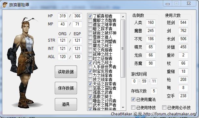The width and height of the screenshot is (199, 118).
Task: Click the AGL ORG field showing 120
Action: tap(63, 57)
